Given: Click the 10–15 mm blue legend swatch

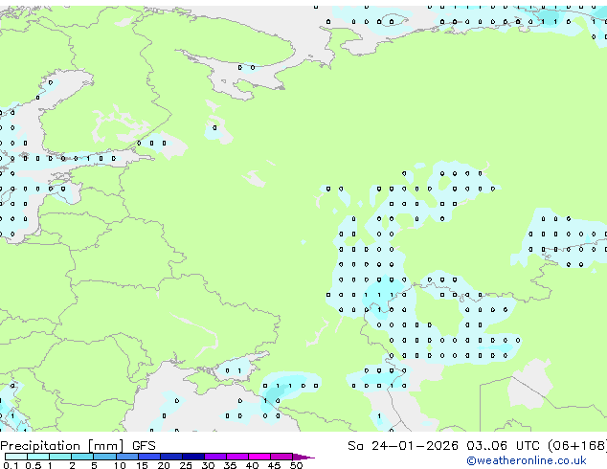Looking at the screenshot, I should [127, 457].
